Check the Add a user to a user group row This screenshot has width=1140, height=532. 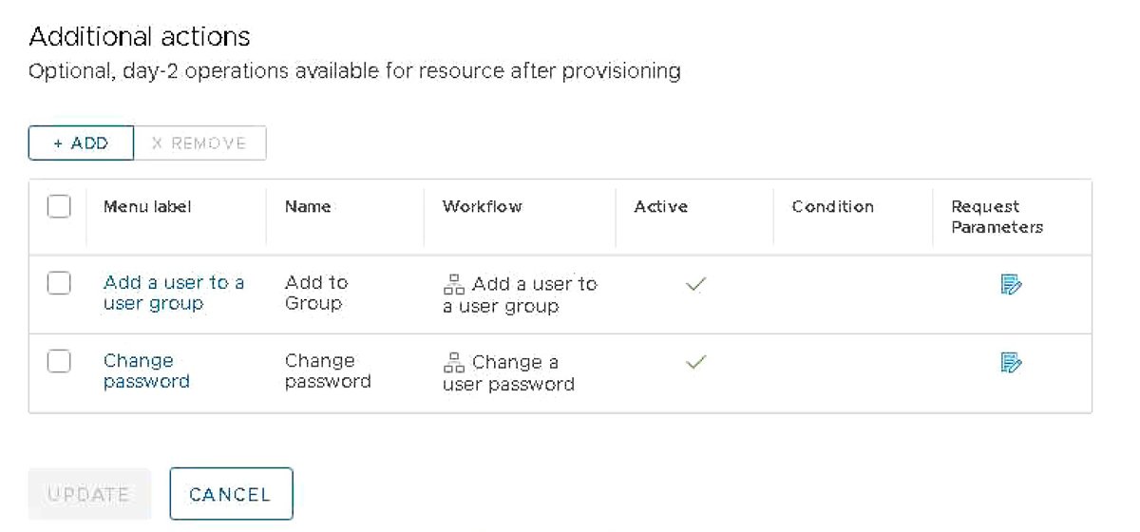click(x=59, y=283)
